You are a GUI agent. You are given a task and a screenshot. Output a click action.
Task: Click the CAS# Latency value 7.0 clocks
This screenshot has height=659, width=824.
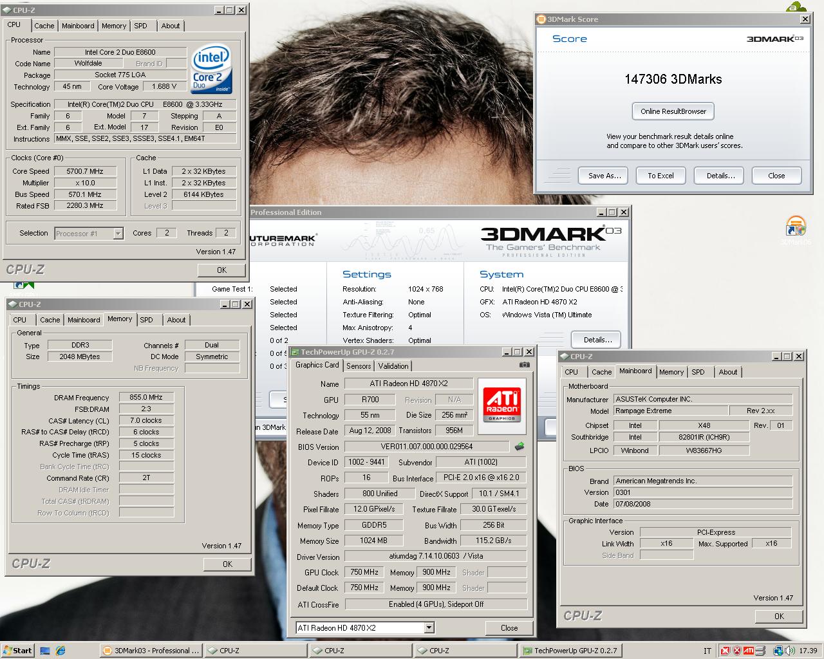(x=146, y=421)
